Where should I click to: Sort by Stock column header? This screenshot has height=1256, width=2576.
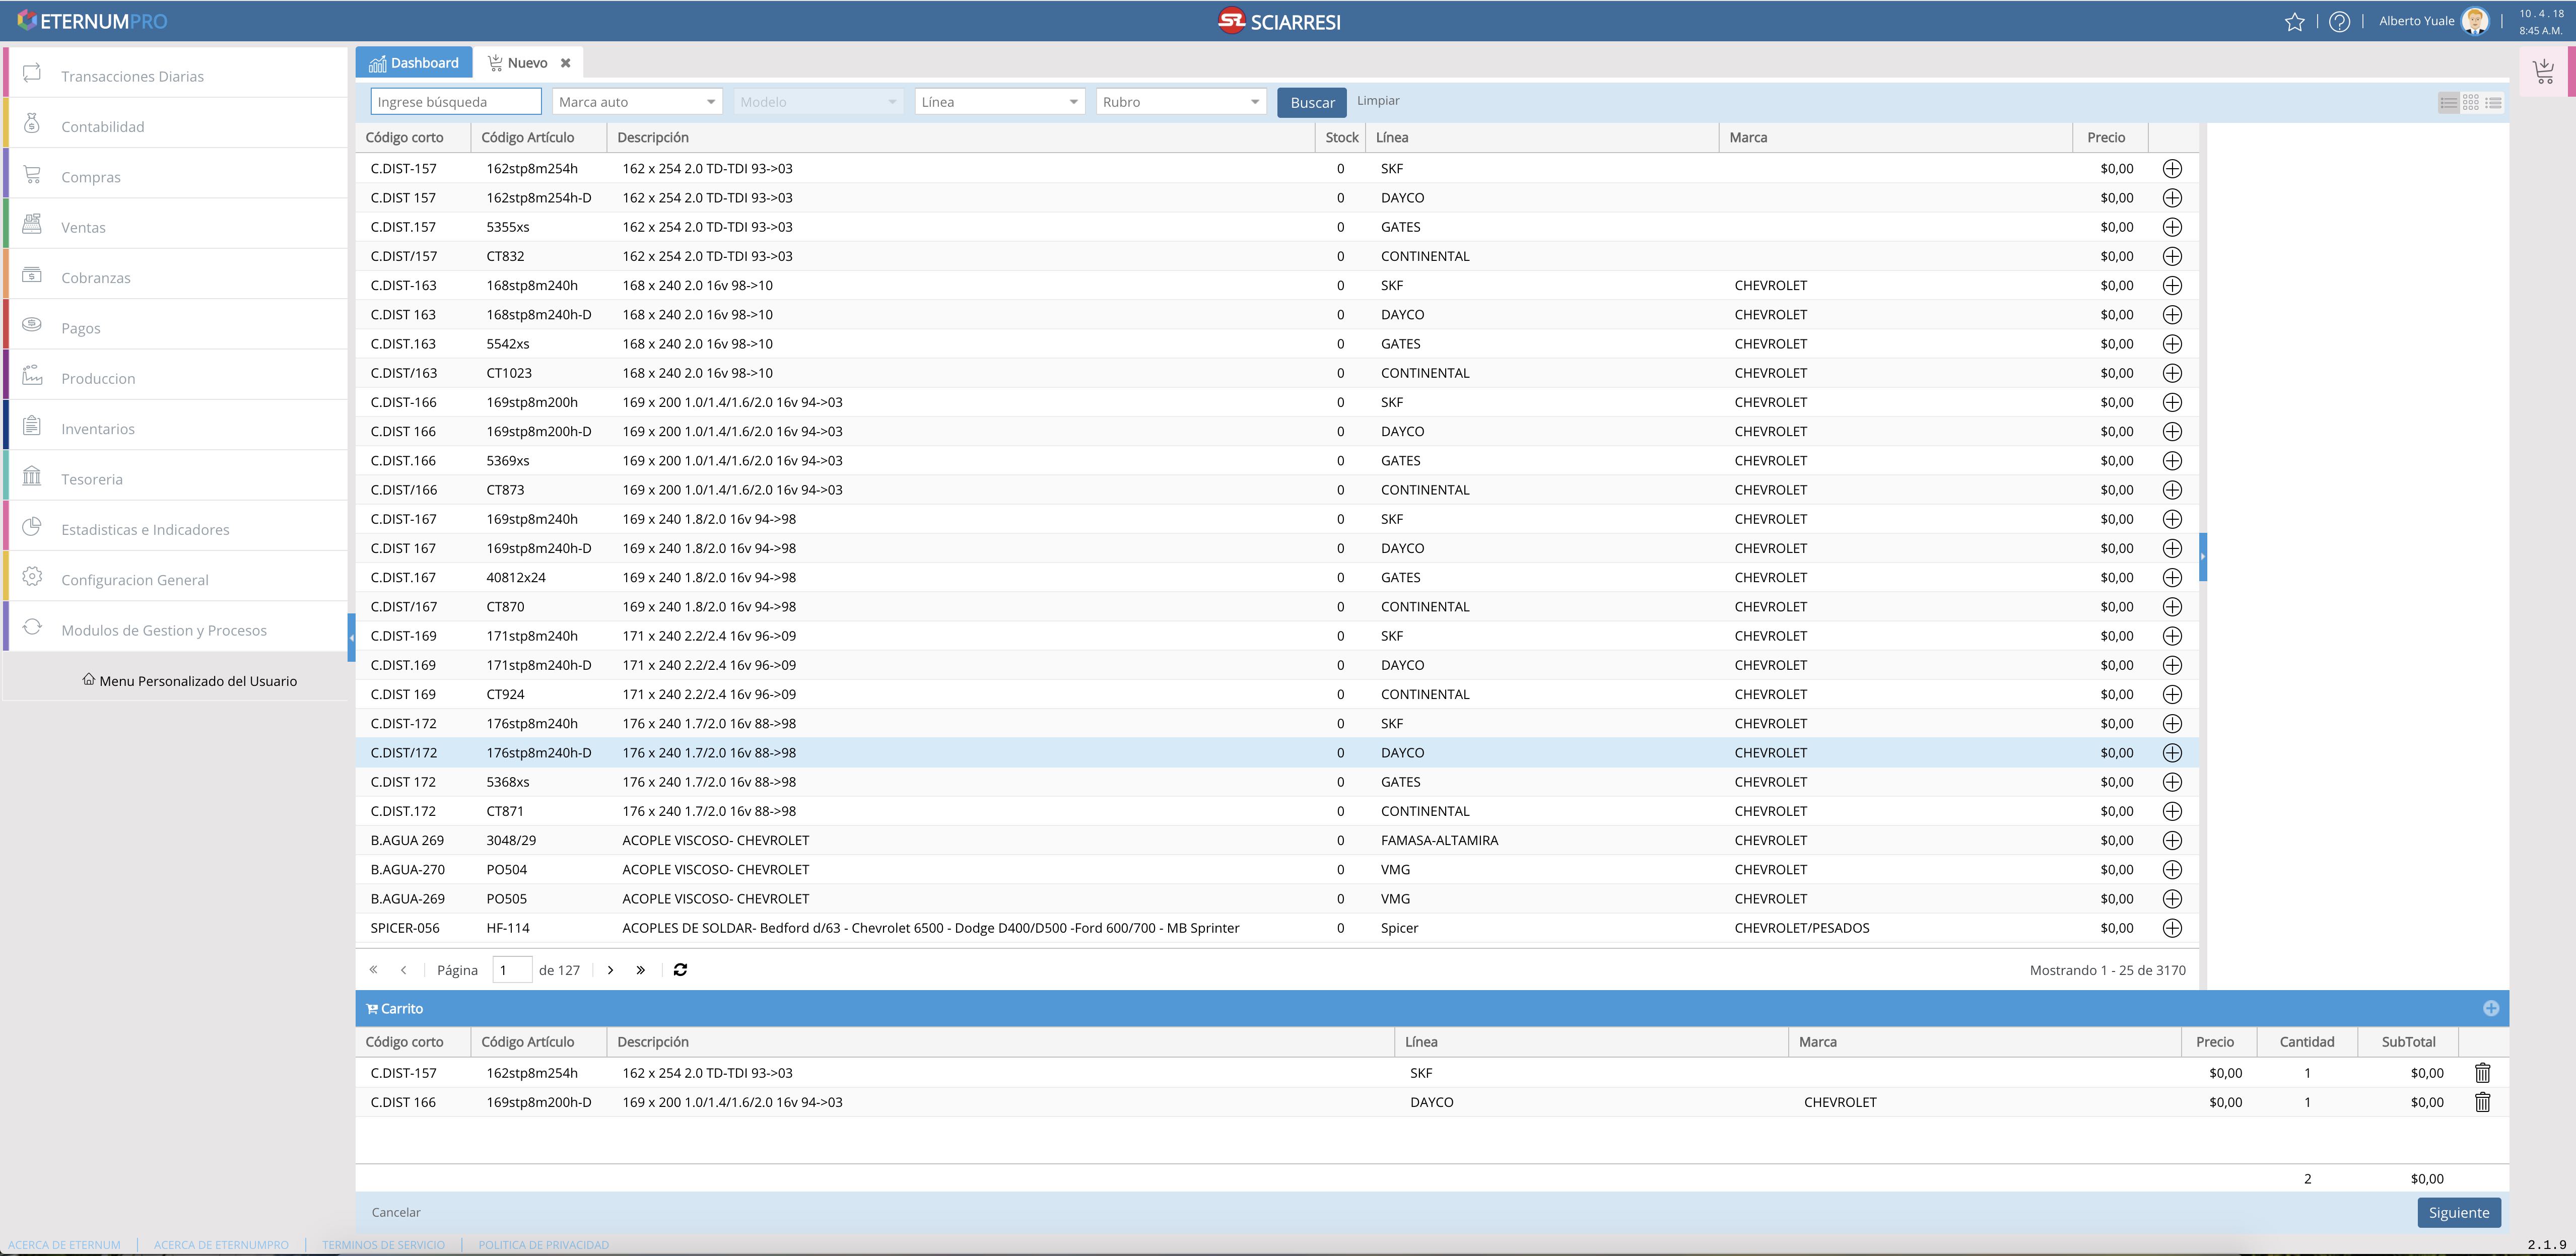(x=1341, y=137)
